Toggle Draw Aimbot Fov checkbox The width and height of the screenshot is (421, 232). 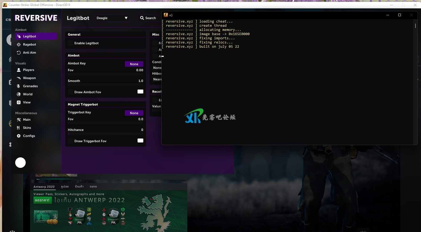click(x=70, y=92)
